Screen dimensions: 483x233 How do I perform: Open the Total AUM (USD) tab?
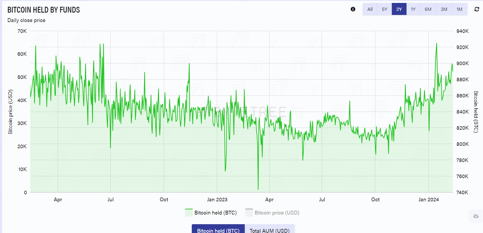coord(270,229)
